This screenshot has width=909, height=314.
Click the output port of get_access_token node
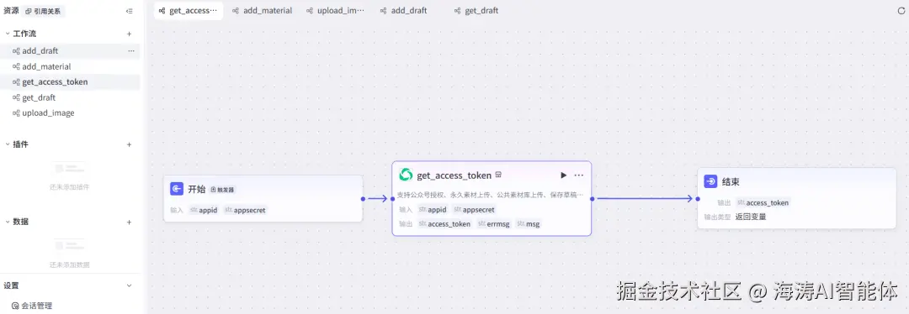point(593,198)
